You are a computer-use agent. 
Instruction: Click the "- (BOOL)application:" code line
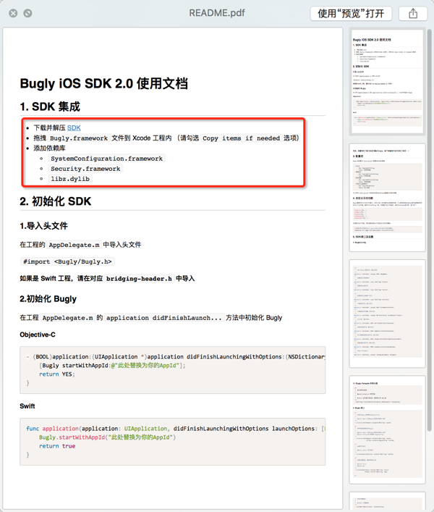click(176, 356)
